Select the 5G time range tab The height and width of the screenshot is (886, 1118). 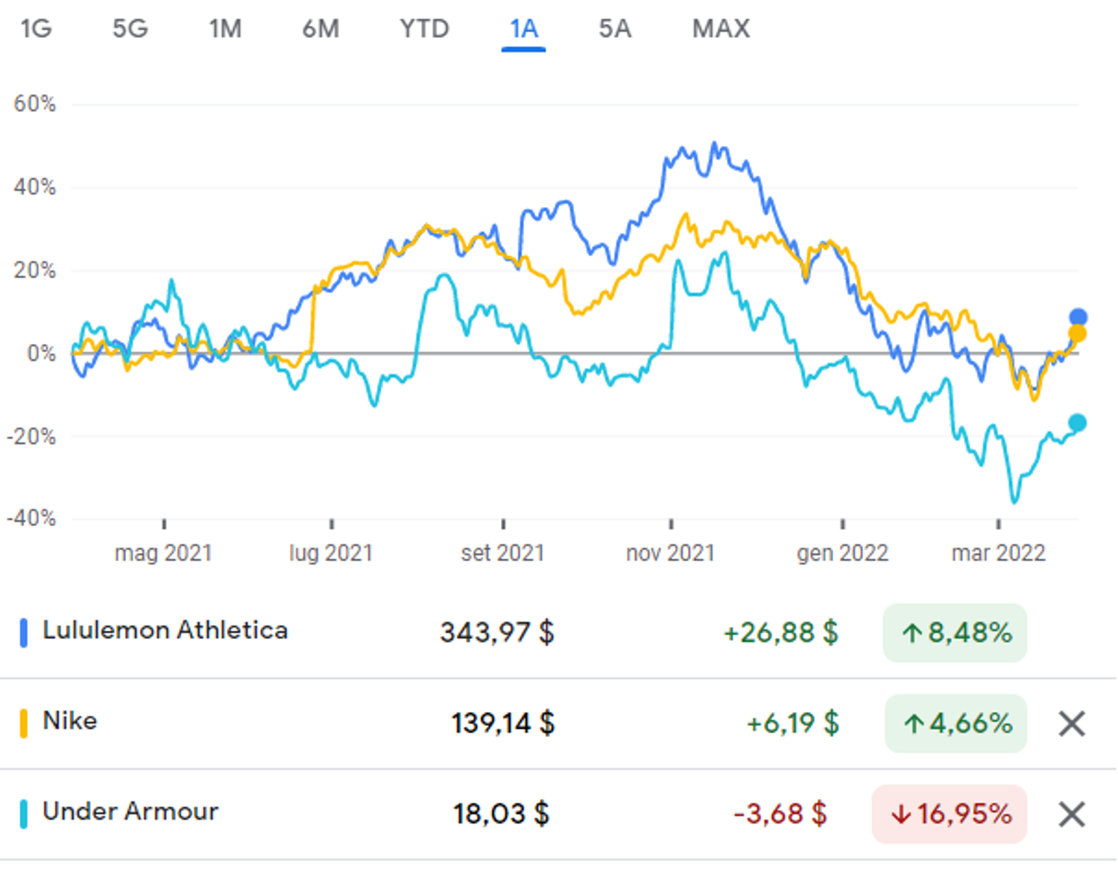pyautogui.click(x=130, y=28)
